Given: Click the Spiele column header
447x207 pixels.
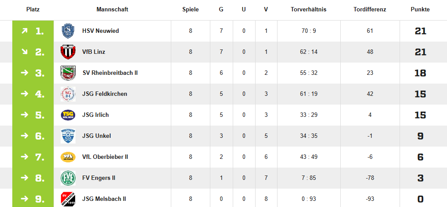Looking at the screenshot, I should 191,9.
